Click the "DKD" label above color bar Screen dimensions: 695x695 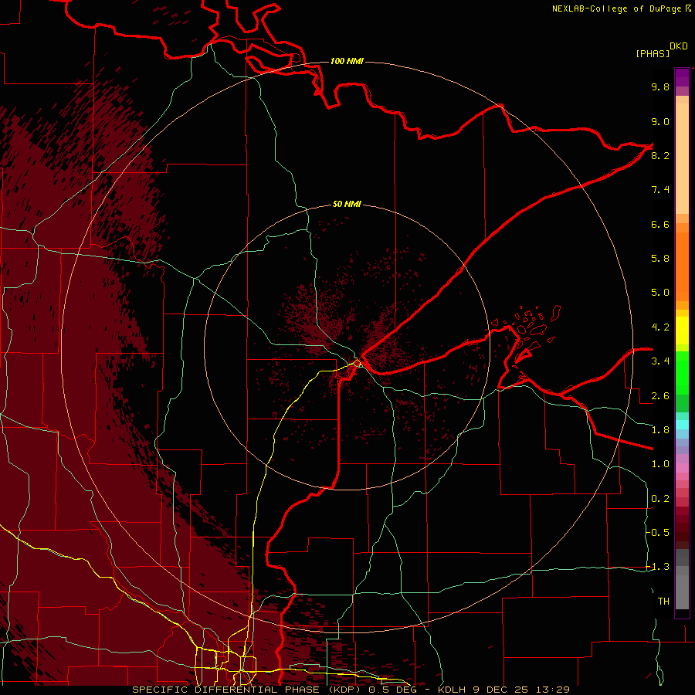(679, 46)
